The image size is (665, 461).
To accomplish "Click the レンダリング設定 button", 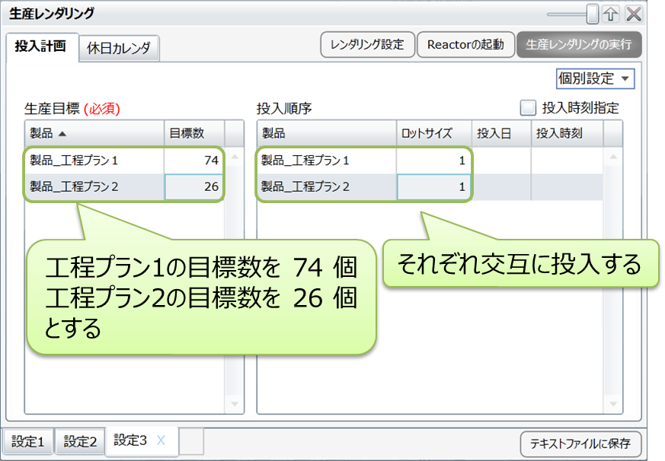I will click(x=367, y=45).
